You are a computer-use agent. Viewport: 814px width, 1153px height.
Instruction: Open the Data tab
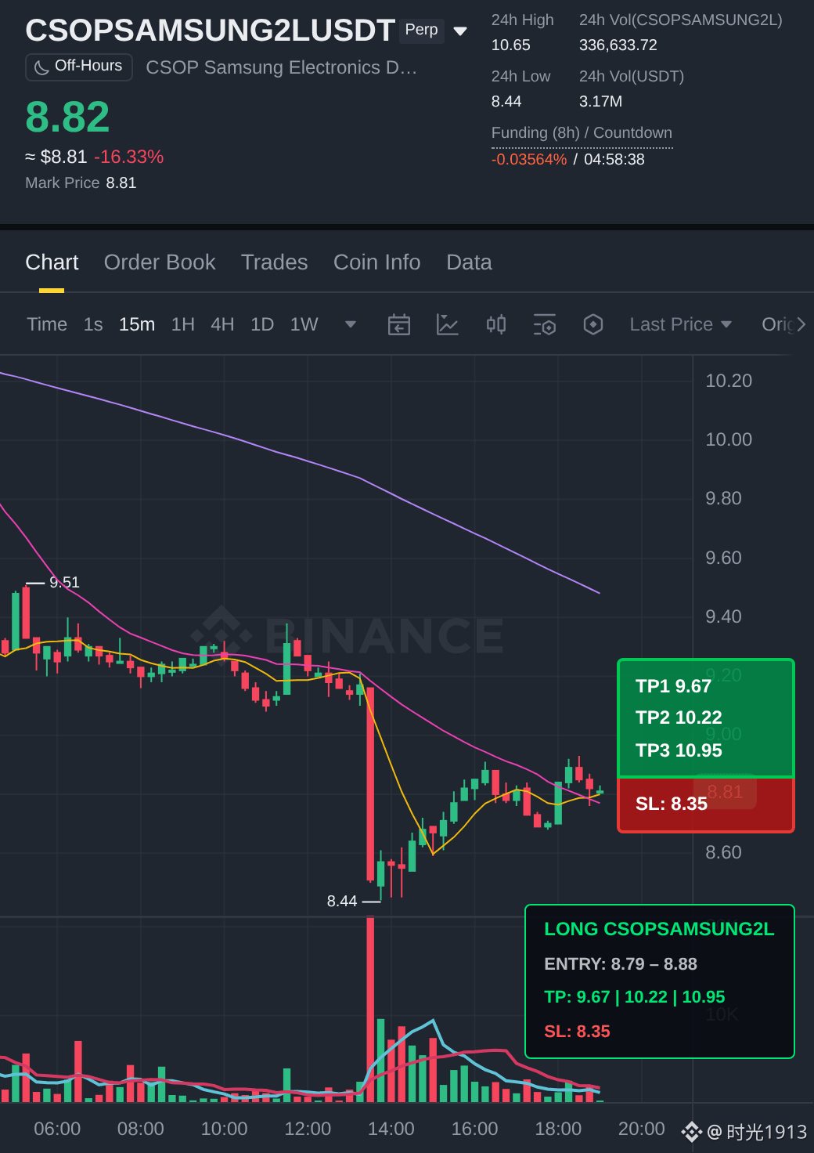pos(469,262)
